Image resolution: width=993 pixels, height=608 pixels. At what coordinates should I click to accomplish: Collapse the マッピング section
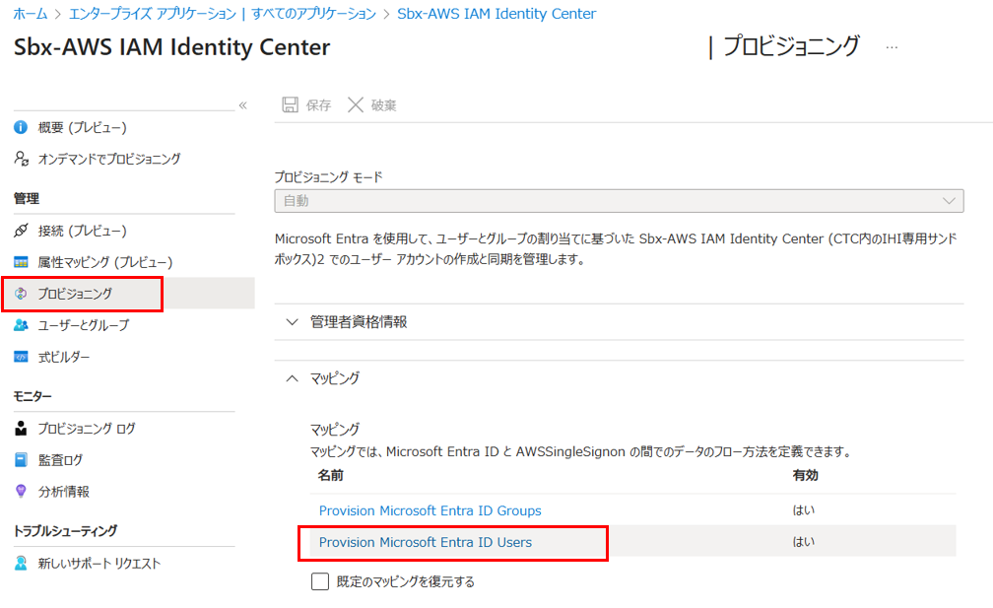coord(292,377)
